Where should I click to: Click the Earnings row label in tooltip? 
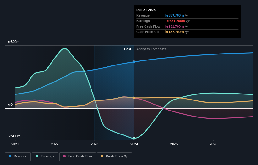coord(143,21)
